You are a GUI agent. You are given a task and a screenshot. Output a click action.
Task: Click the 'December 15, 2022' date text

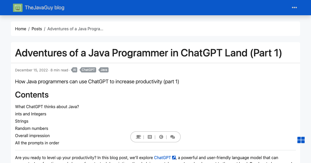pyautogui.click(x=31, y=70)
